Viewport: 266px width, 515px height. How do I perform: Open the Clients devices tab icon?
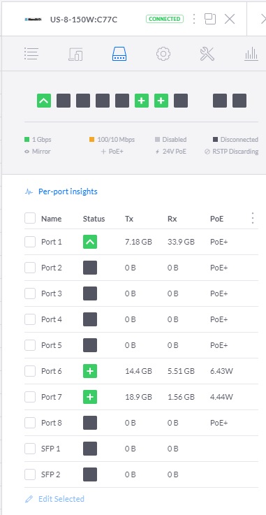coord(75,54)
